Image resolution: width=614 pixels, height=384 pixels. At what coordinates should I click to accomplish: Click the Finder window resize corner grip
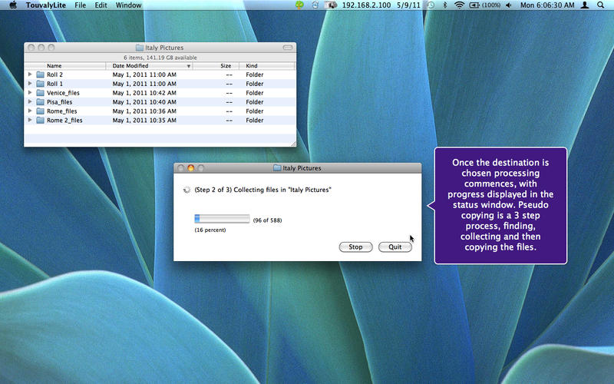(293, 144)
